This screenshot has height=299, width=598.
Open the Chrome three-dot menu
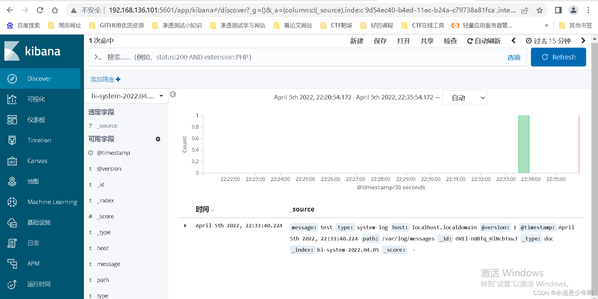point(588,10)
